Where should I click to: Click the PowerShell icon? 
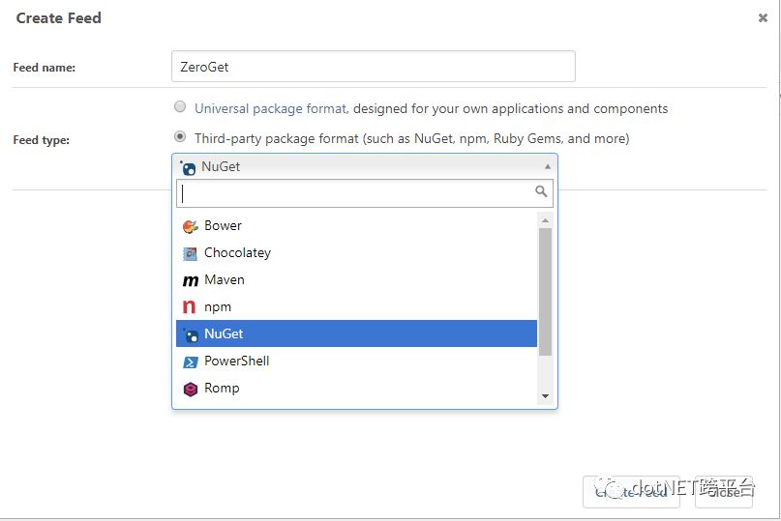tap(191, 362)
